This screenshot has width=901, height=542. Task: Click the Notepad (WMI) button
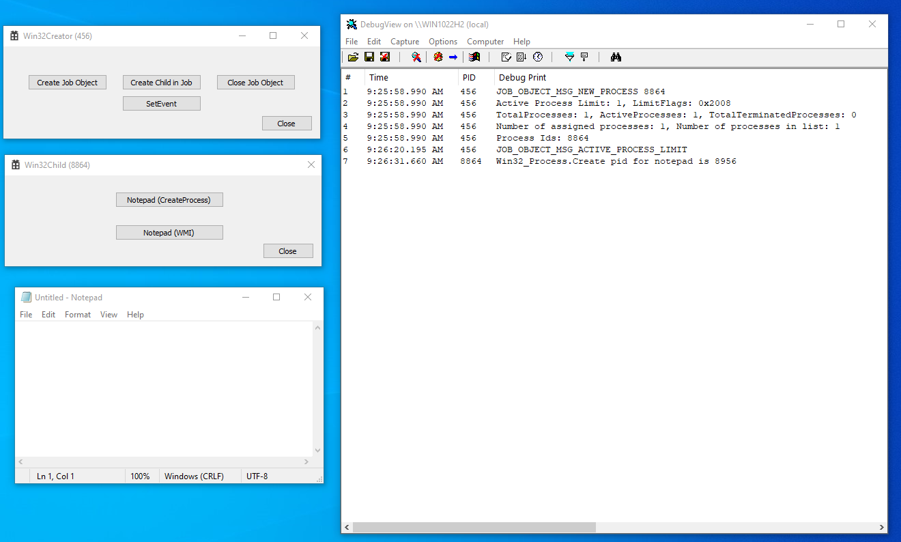click(x=169, y=233)
